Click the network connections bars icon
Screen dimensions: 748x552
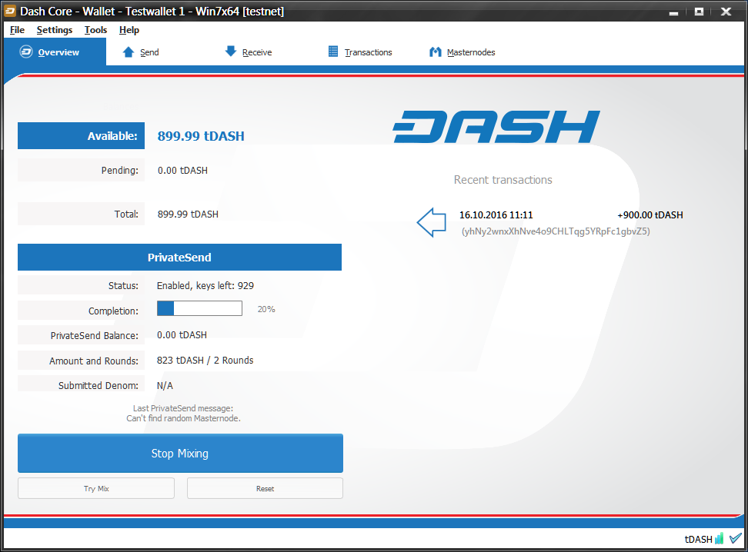(720, 539)
